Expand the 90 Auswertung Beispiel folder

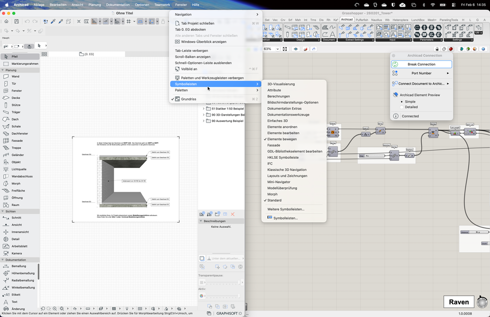[204, 121]
